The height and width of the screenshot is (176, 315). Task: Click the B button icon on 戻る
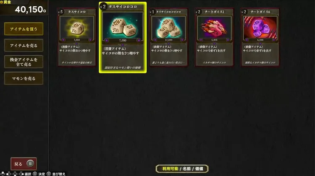point(30,163)
